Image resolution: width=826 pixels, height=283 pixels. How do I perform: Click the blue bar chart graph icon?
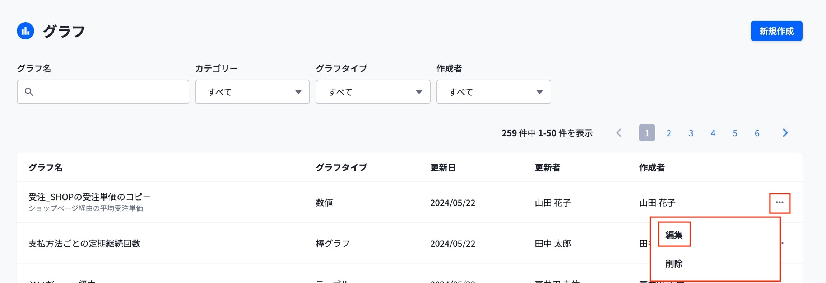point(25,31)
